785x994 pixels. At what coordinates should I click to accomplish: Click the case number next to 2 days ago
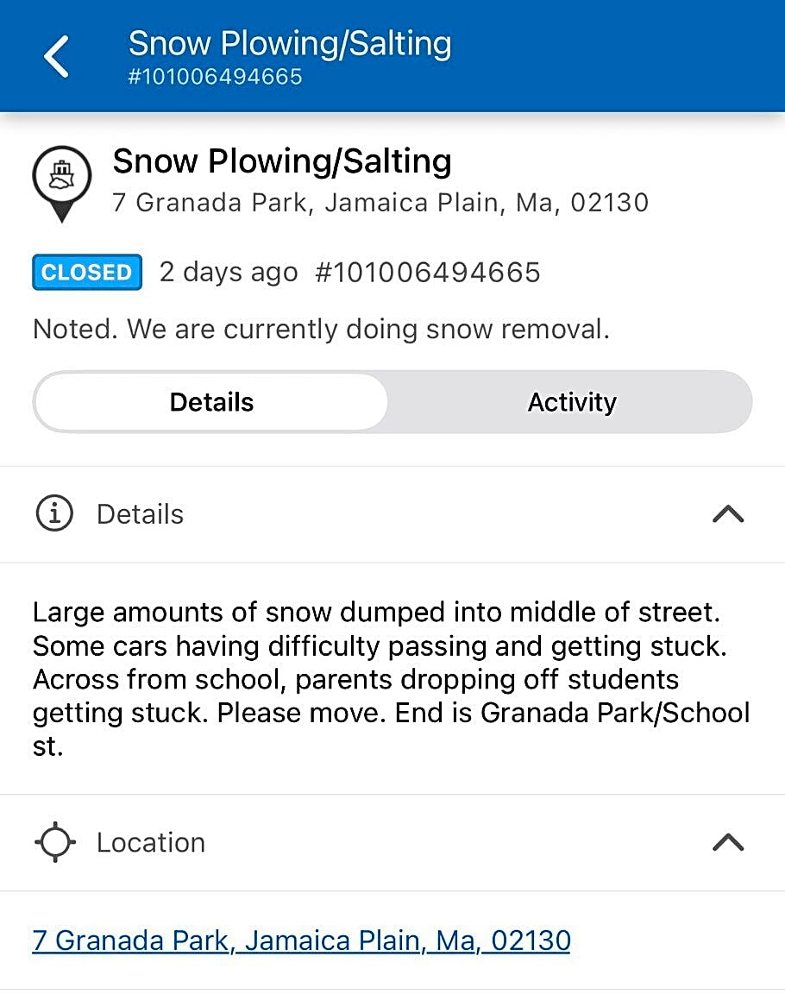(428, 273)
